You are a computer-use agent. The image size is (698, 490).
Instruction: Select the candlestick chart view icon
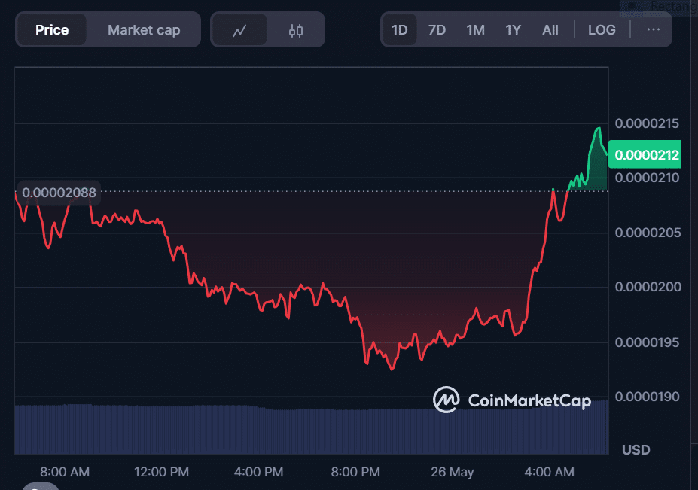coord(296,30)
